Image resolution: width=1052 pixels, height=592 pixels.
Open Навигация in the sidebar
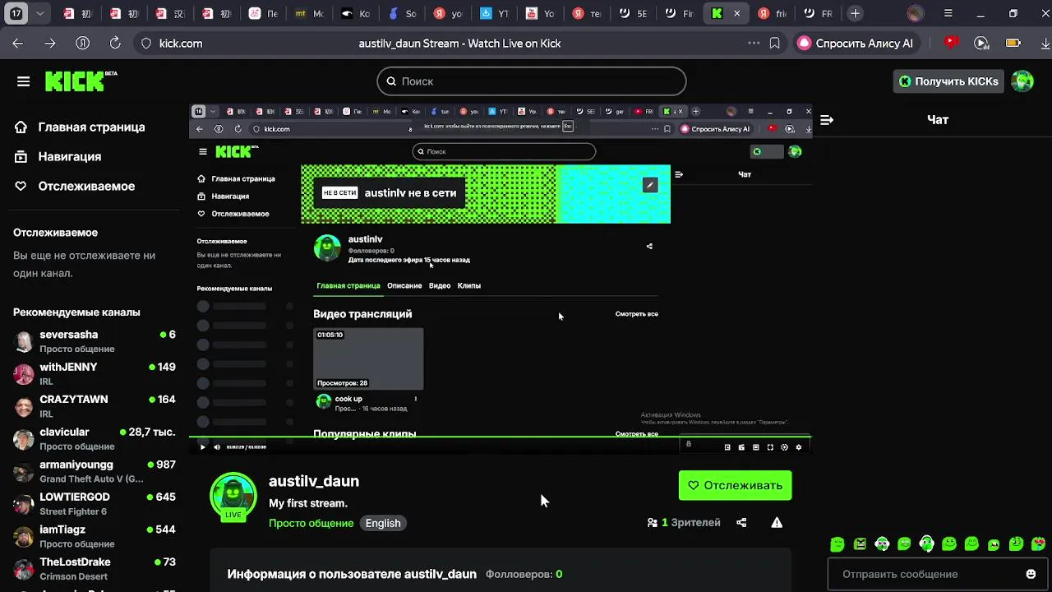coord(58,157)
